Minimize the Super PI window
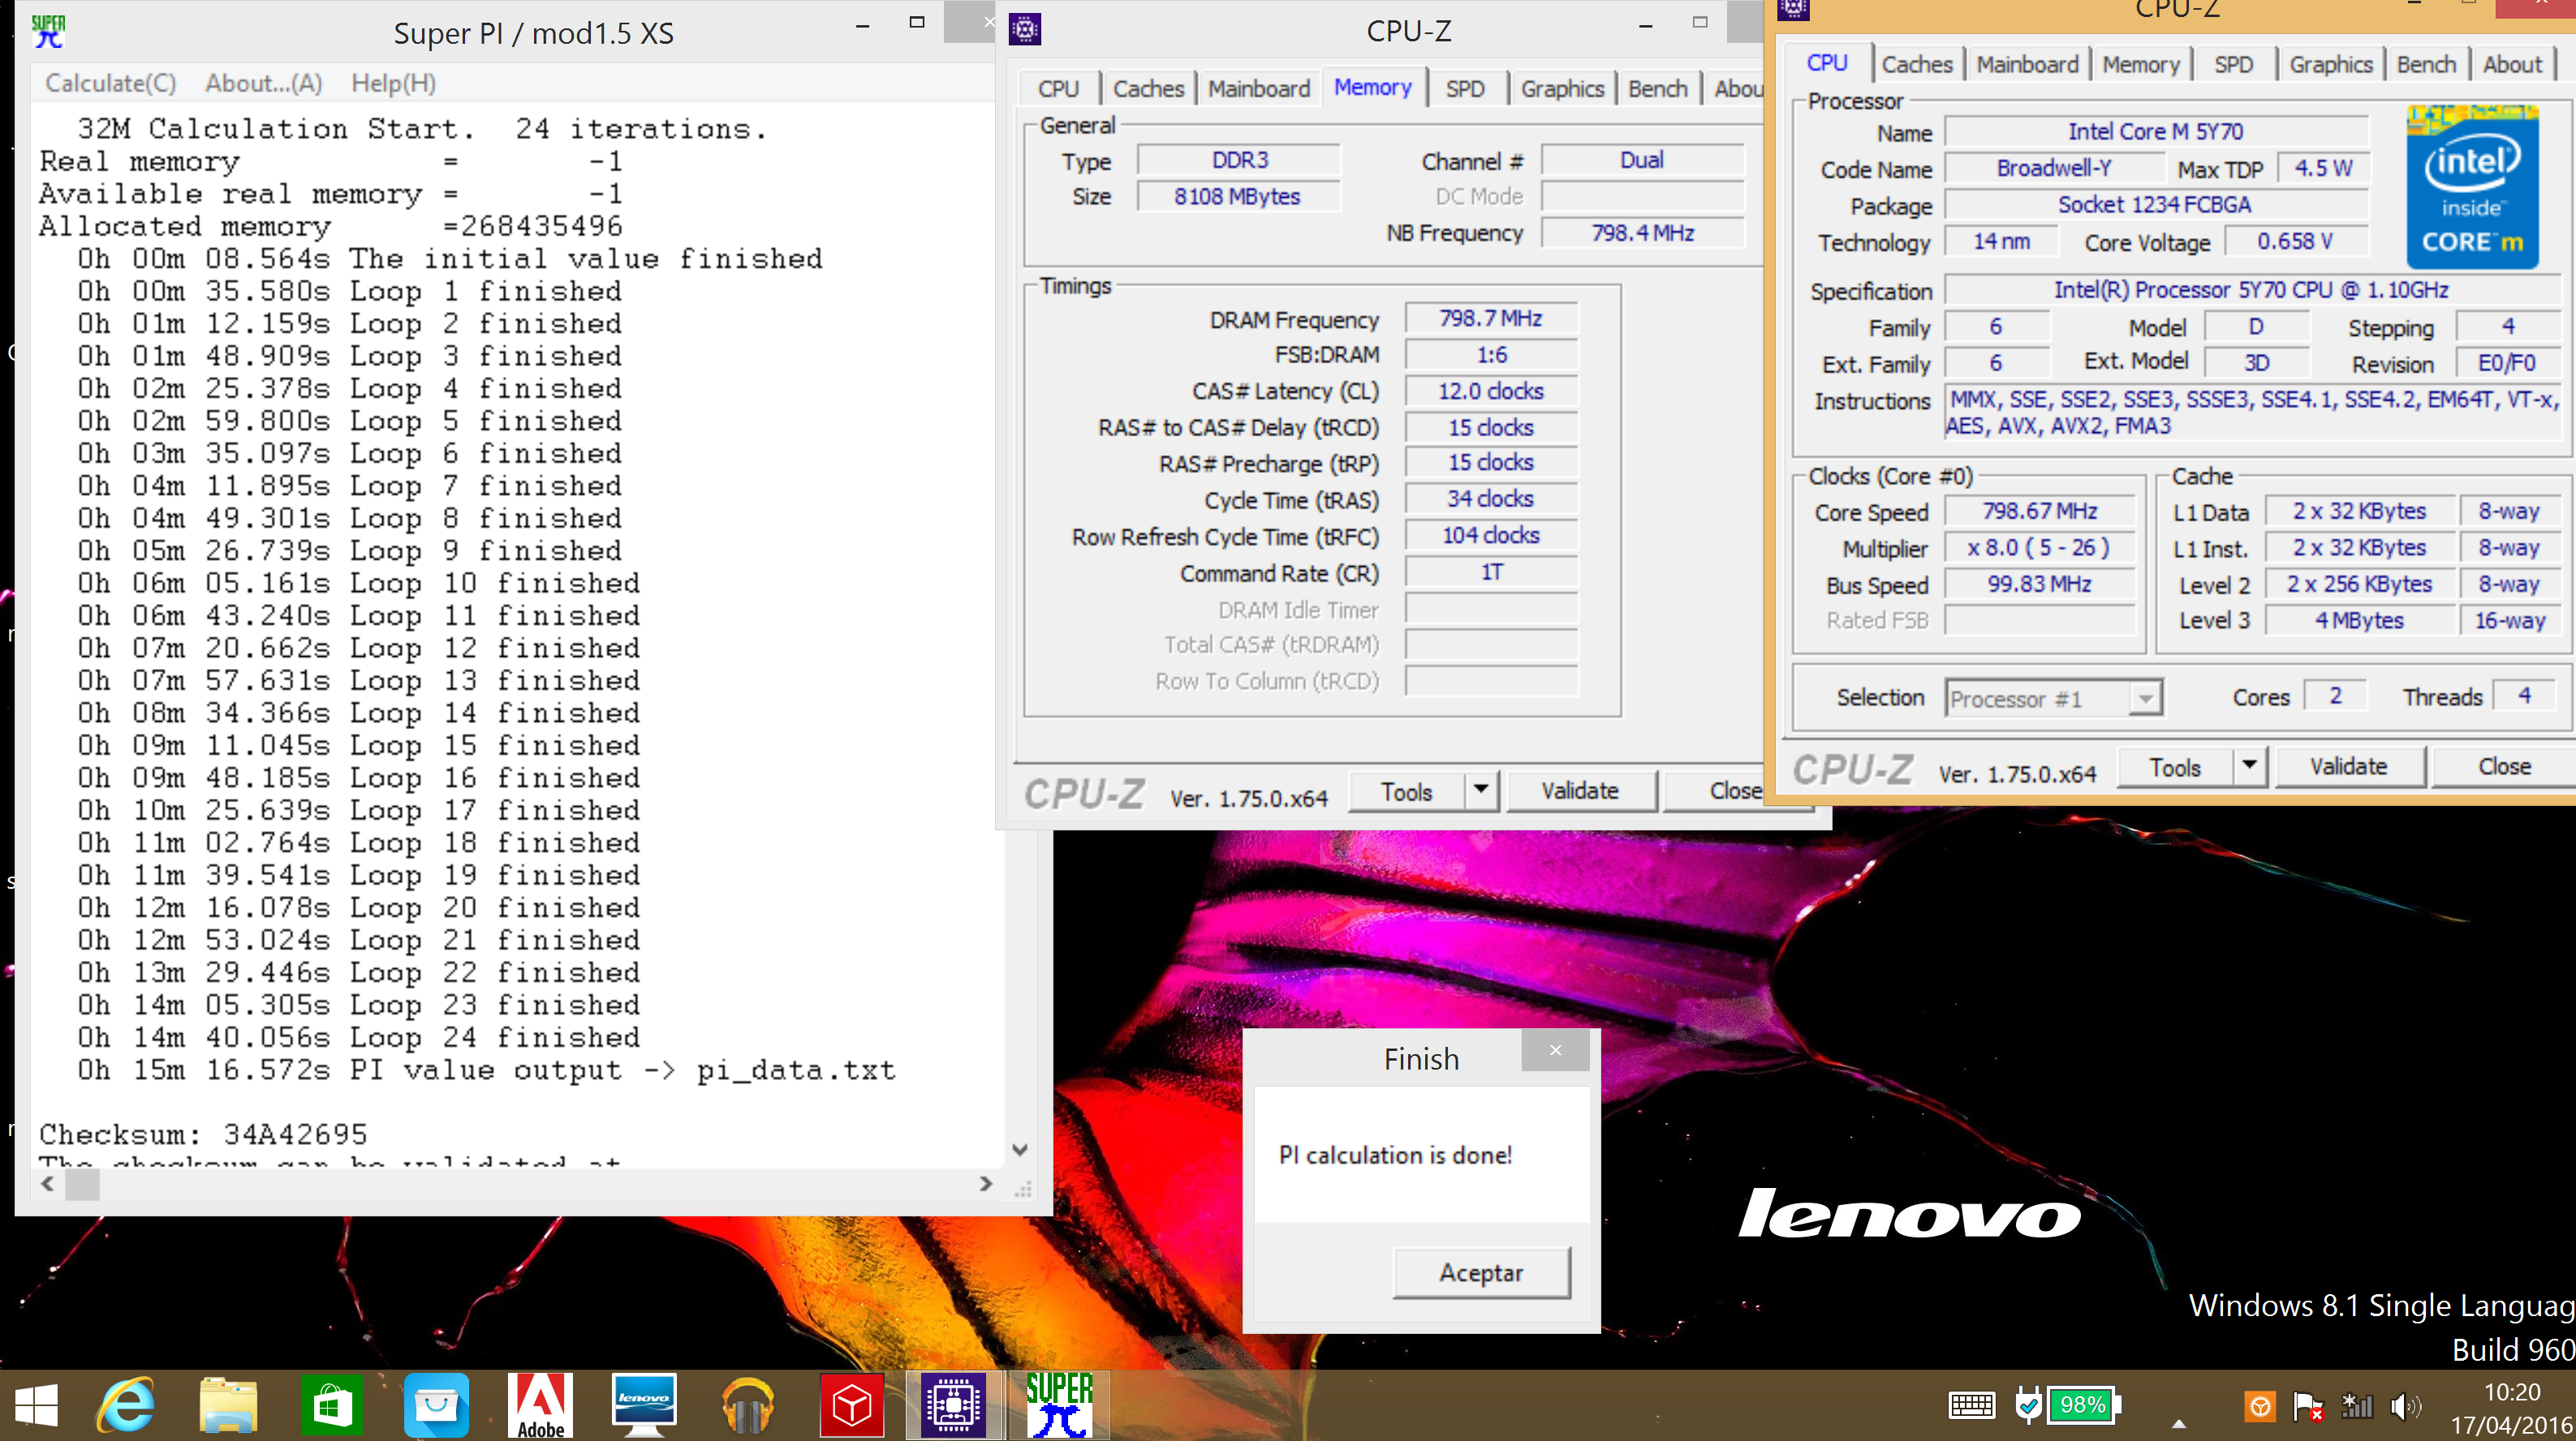 pos(862,26)
